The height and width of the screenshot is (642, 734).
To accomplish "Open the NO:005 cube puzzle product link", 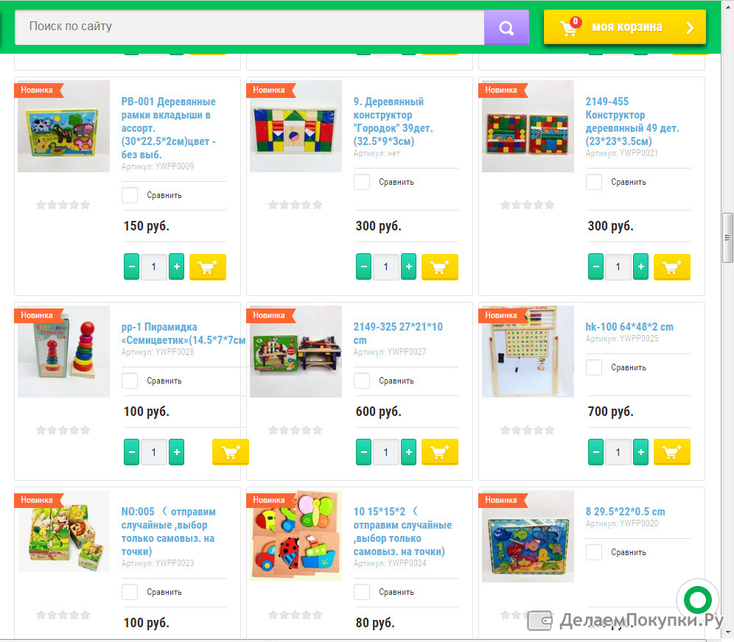I will (x=169, y=532).
